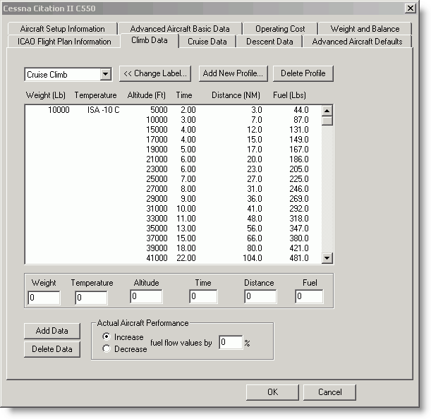Screen dimensions: 431x419
Task: Click the 347.0 fuel value
Action: (x=299, y=229)
